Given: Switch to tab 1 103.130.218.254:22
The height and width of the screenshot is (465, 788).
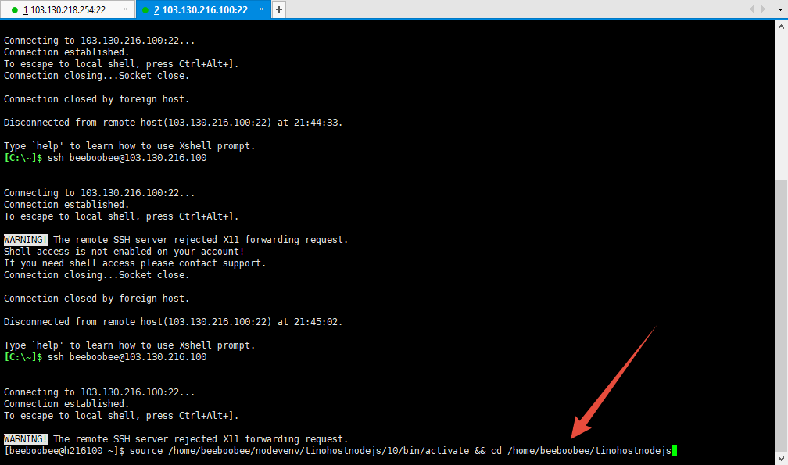Looking at the screenshot, I should pyautogui.click(x=67, y=9).
